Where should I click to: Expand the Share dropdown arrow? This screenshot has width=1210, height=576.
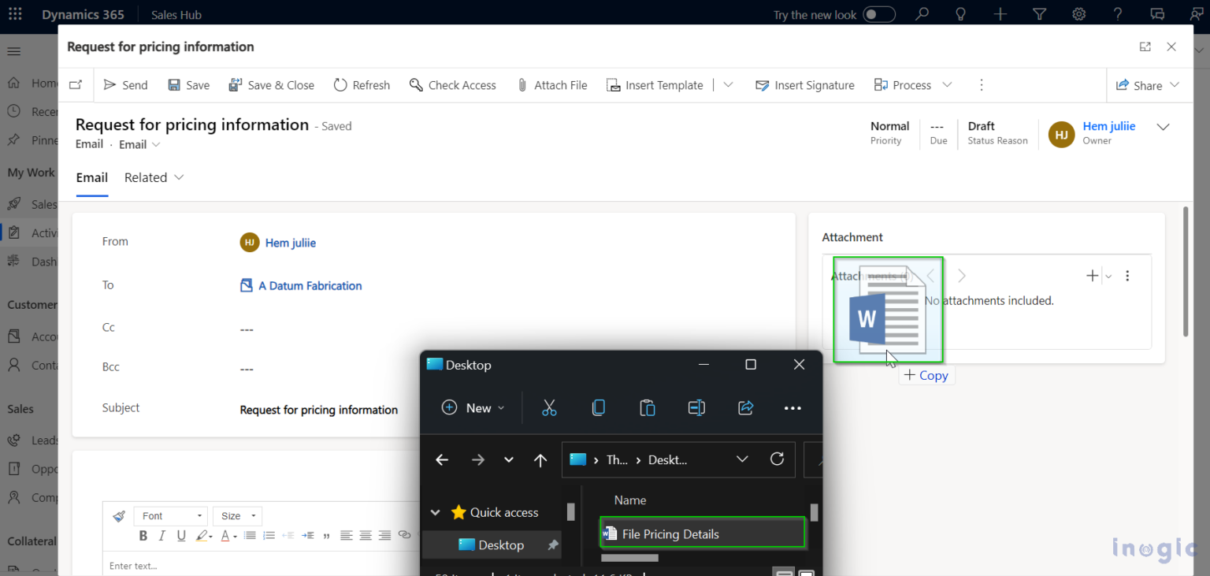click(x=1175, y=85)
